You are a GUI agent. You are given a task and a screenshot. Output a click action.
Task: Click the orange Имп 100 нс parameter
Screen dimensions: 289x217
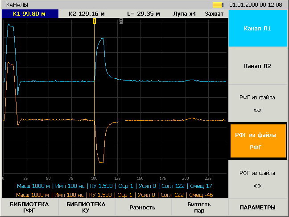[x=69, y=195]
